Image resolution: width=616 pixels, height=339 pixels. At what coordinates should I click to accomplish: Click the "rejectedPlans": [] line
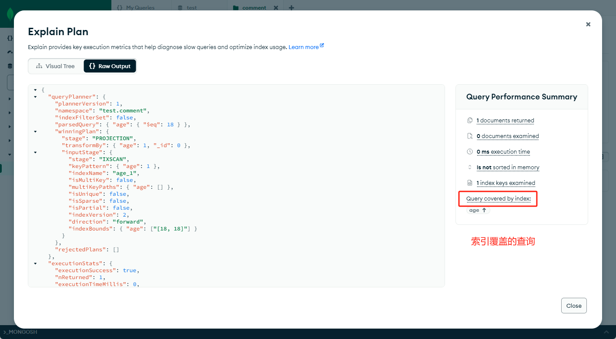point(87,250)
